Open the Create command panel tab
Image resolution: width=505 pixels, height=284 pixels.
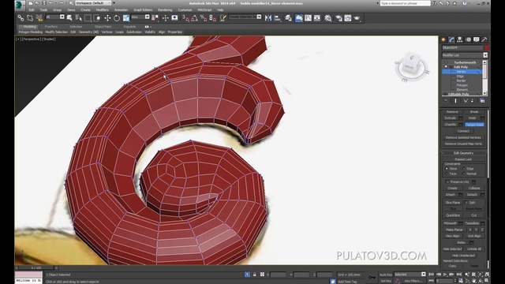(x=443, y=39)
